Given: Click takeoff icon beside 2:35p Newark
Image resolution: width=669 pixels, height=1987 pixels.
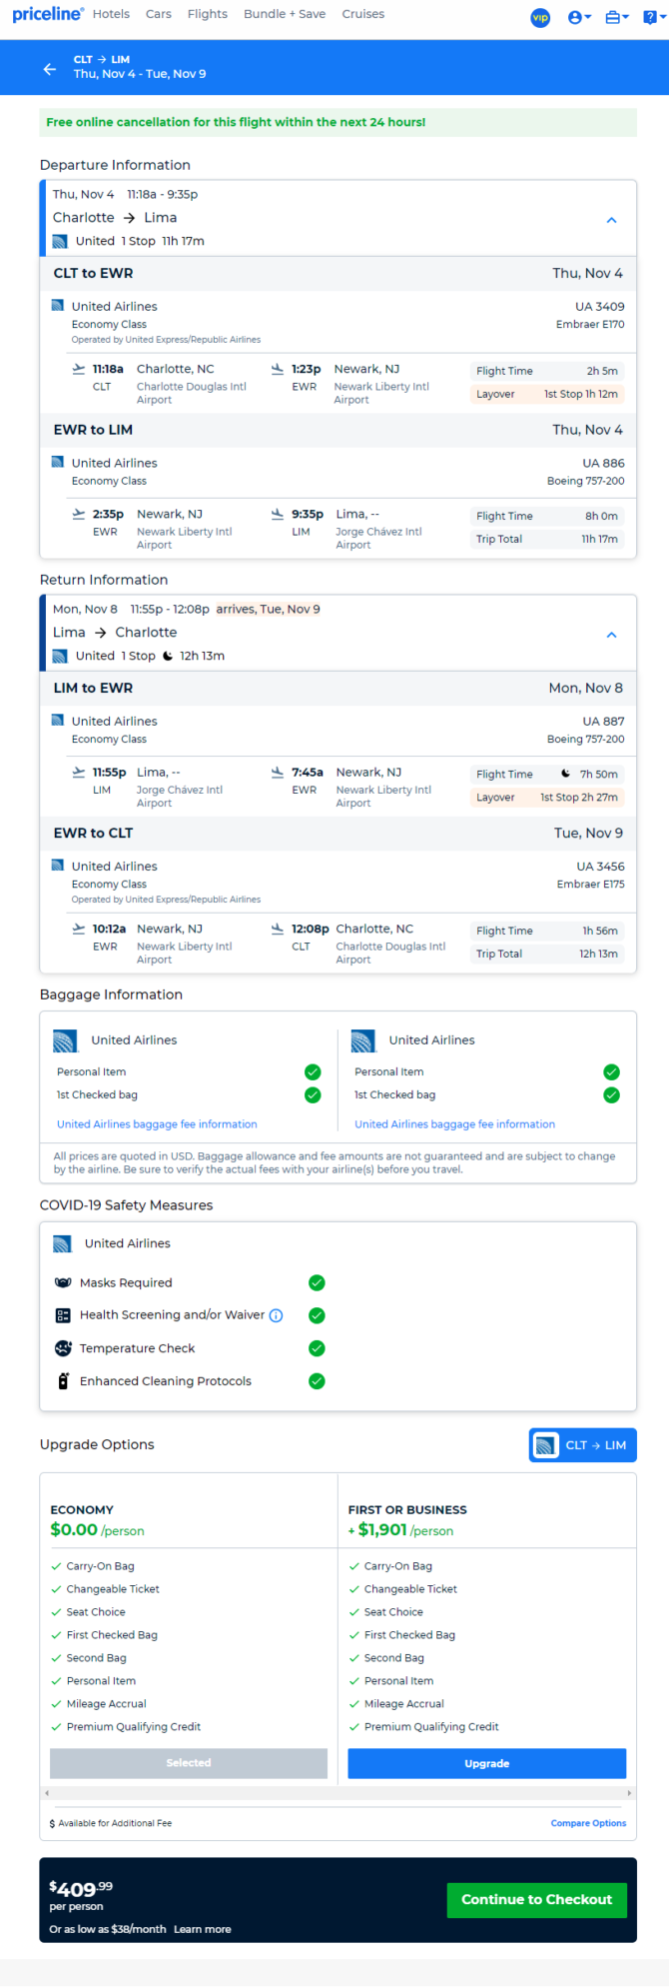Looking at the screenshot, I should tap(79, 514).
